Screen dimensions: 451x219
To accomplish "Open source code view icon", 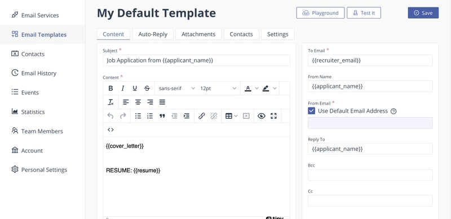I will pos(110,129).
